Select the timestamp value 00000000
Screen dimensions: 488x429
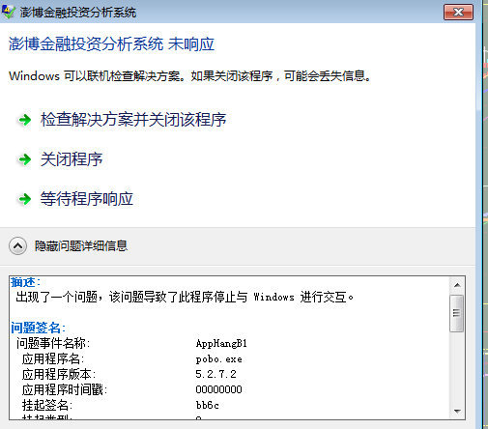point(218,389)
